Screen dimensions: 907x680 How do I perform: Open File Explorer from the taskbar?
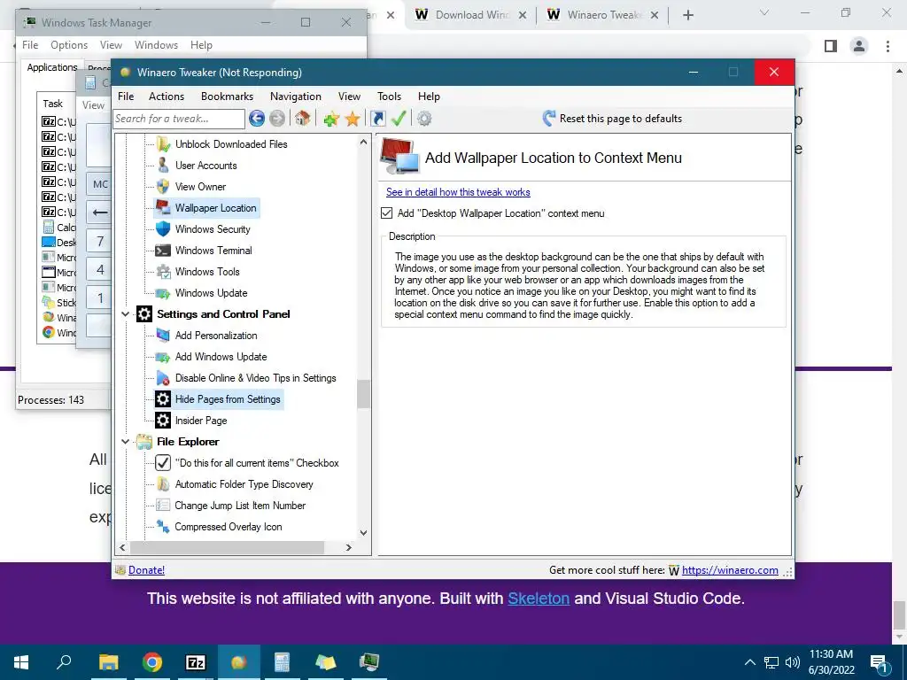tap(109, 662)
